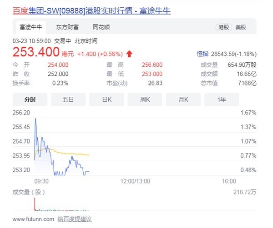This screenshot has width=273, height=228.
Task: Select the 月K chart tab
Action: pos(183,99)
